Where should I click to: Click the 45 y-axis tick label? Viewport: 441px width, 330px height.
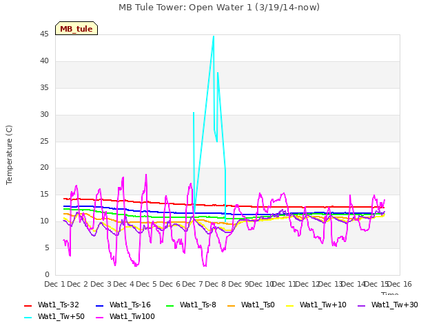click(x=44, y=34)
